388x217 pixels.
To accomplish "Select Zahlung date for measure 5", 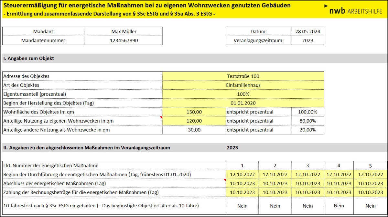I will click(x=371, y=192).
